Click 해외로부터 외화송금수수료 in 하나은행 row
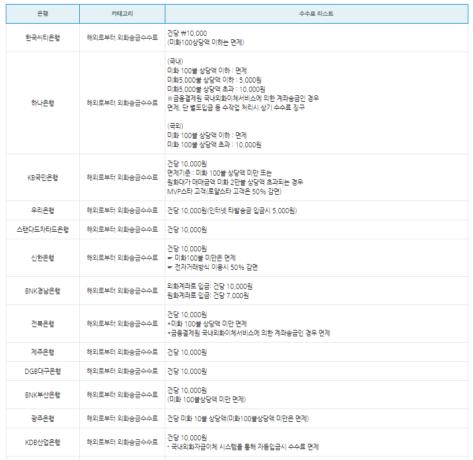473x460 pixels. click(x=122, y=103)
